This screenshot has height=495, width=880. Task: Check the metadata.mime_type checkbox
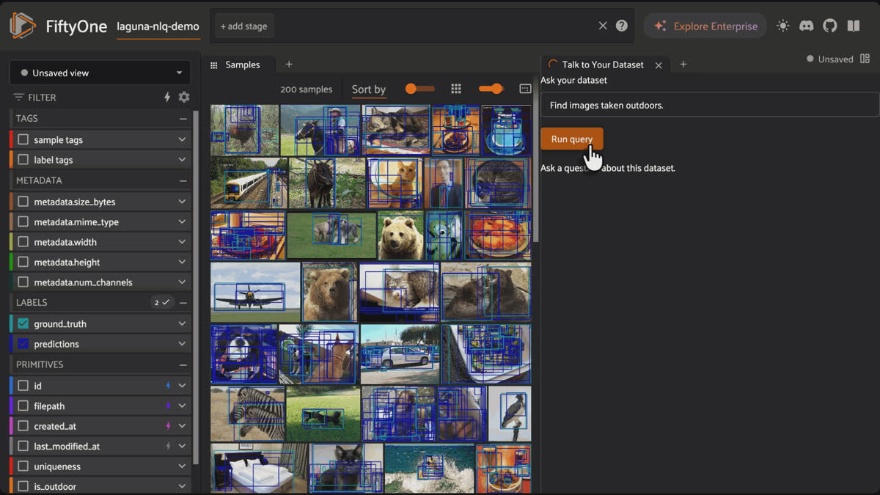click(23, 221)
